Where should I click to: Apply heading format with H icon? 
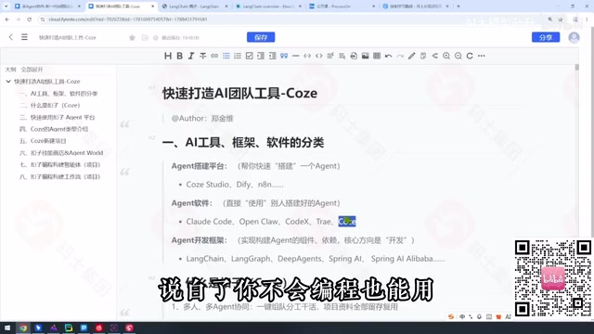pyautogui.click(x=168, y=56)
